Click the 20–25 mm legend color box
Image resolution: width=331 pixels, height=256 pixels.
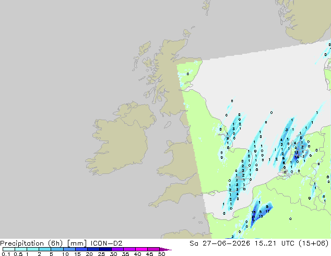tap(93, 249)
